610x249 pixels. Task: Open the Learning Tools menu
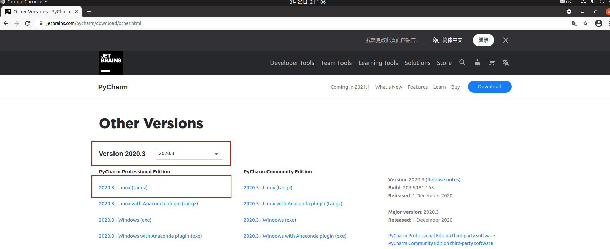(x=378, y=63)
